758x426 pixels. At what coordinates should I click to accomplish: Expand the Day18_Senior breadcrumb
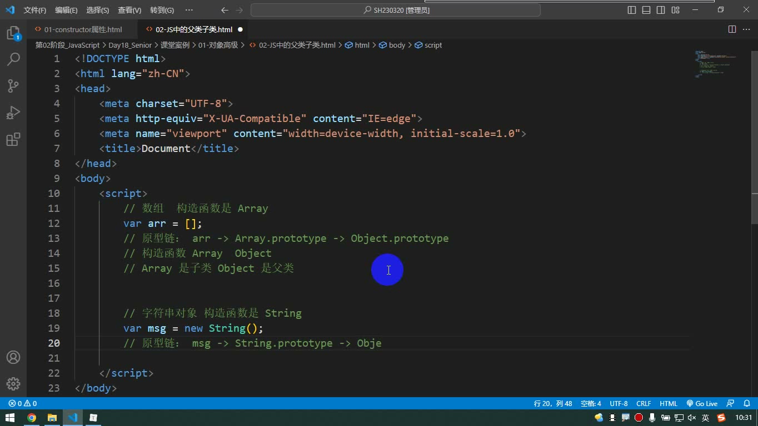tap(130, 45)
